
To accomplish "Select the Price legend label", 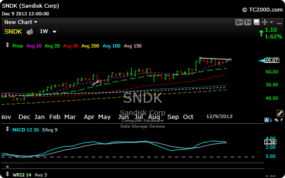I will 18,46.
